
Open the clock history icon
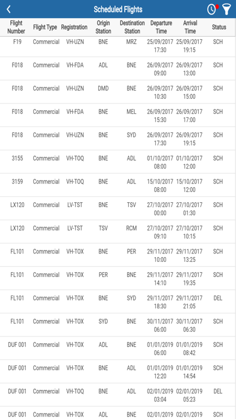pos(211,10)
